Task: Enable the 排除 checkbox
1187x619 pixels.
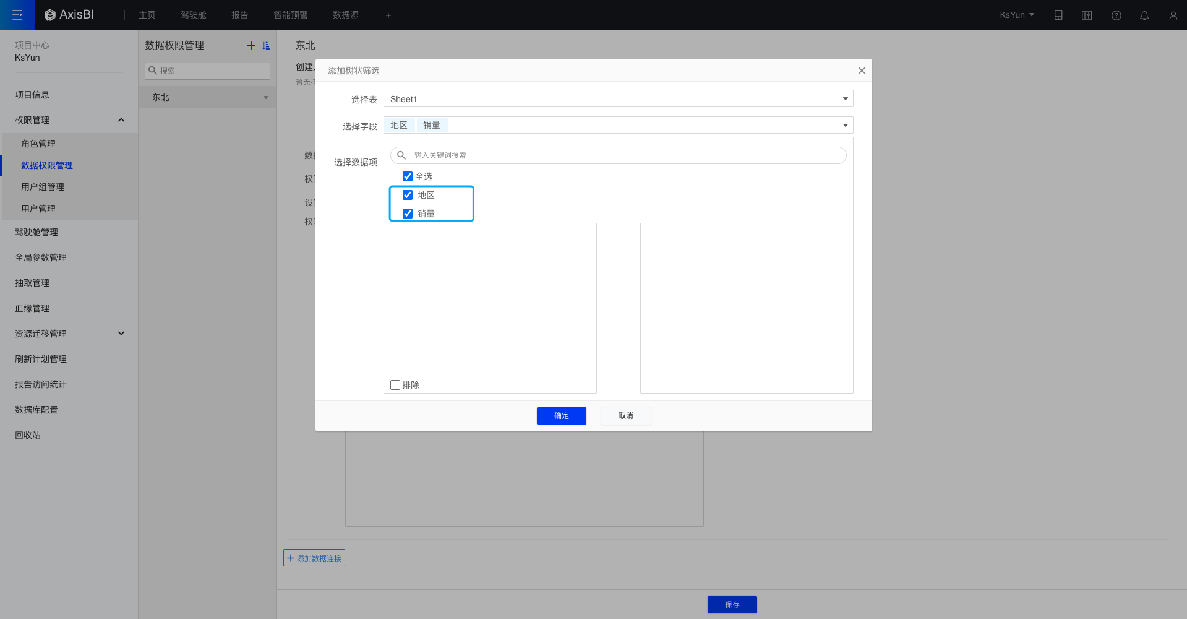Action: click(396, 385)
